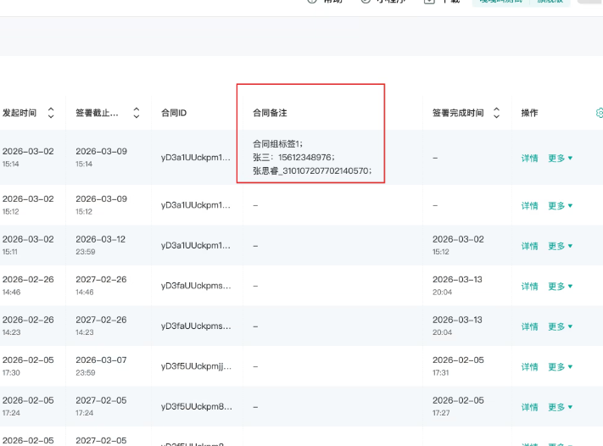The image size is (603, 446).
Task: Select note text 张思睿_31010720770214057O;
Action: click(x=312, y=170)
